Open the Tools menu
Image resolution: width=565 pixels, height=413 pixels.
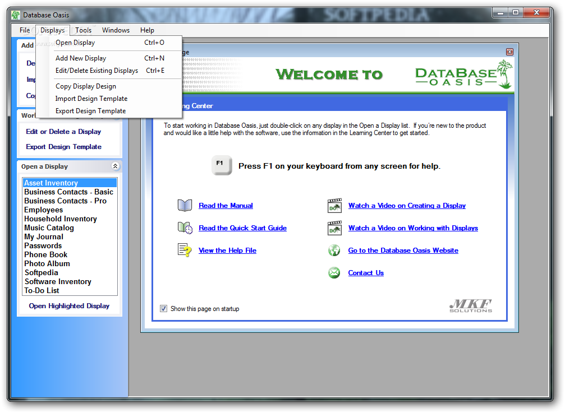click(83, 30)
